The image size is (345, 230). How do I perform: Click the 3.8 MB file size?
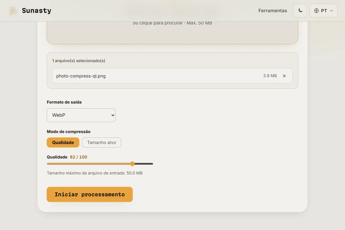[x=270, y=76]
